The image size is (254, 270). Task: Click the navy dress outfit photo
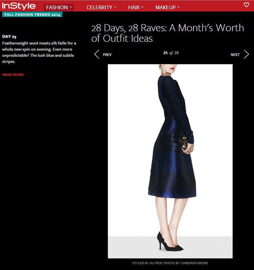point(170,161)
